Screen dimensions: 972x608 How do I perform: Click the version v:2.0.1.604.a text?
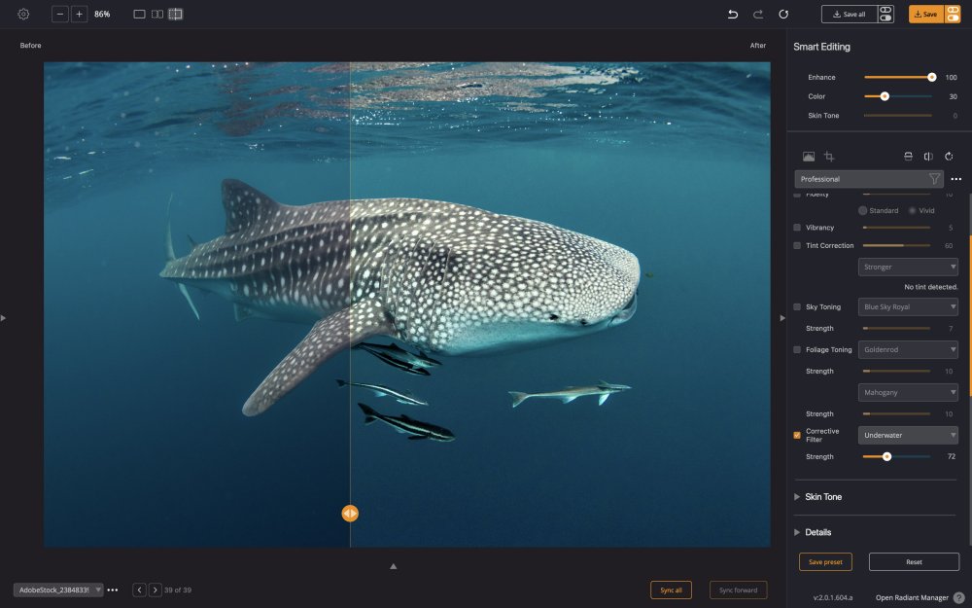point(833,598)
